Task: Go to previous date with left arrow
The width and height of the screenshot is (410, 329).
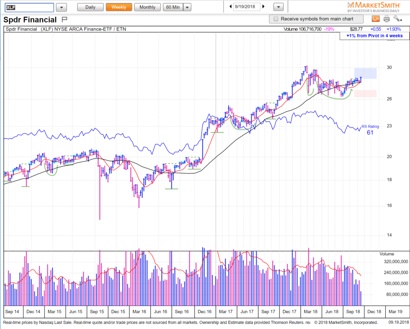Action: [230, 7]
